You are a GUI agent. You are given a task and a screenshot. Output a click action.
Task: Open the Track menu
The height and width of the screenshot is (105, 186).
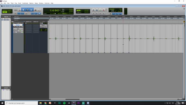12,3
